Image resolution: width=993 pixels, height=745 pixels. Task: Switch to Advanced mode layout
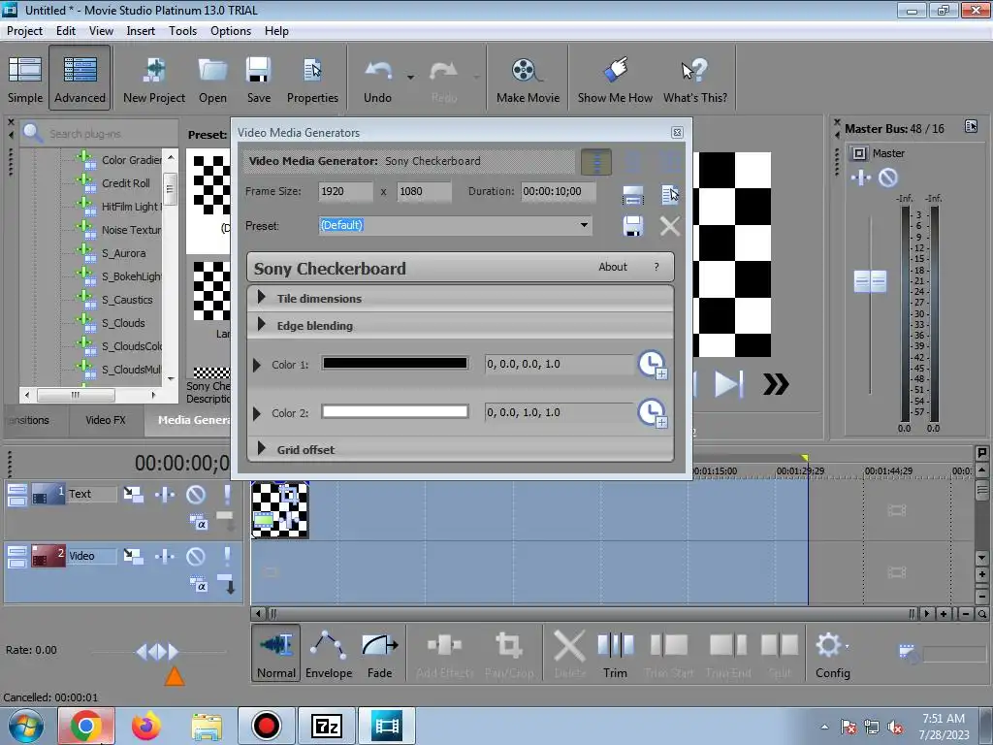click(x=80, y=79)
